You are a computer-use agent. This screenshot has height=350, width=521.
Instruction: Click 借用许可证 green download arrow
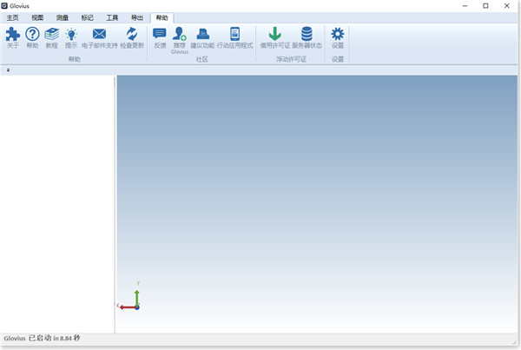point(274,36)
